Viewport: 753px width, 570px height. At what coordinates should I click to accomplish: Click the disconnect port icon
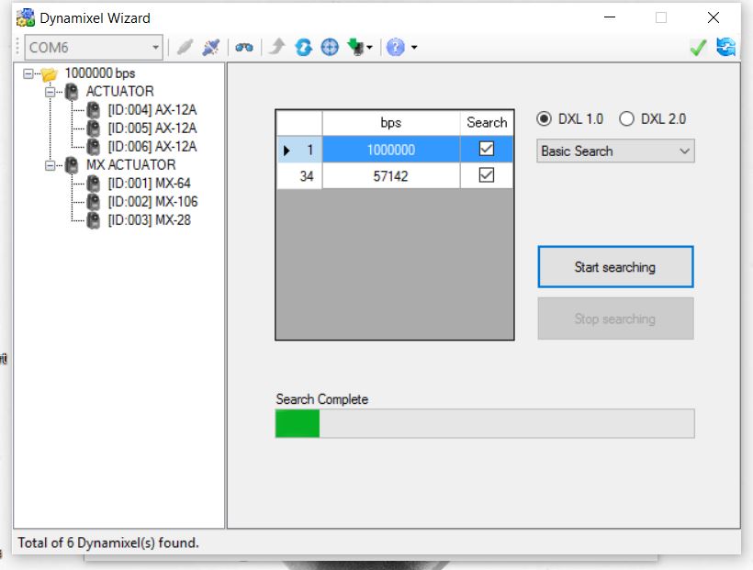point(211,47)
